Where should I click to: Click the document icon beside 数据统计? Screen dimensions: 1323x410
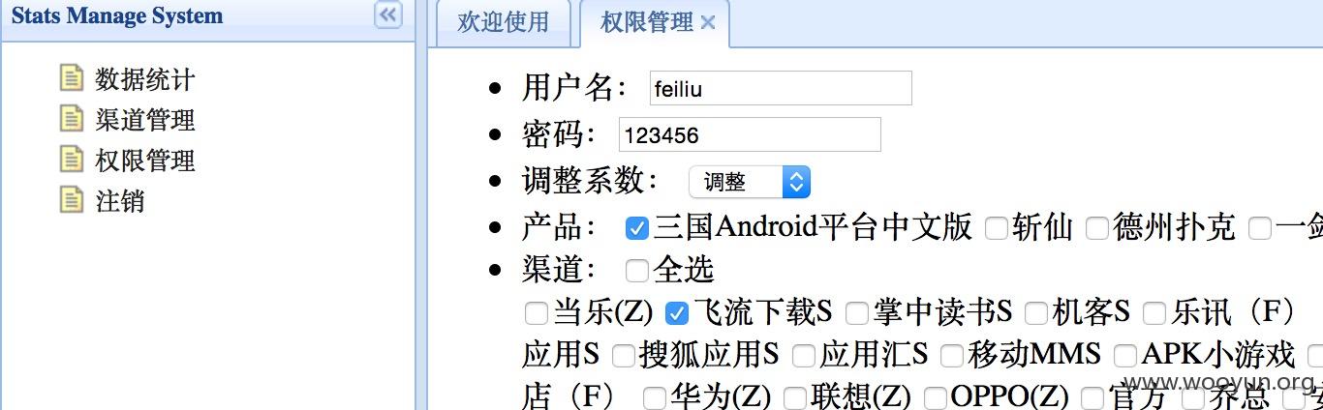(72, 77)
